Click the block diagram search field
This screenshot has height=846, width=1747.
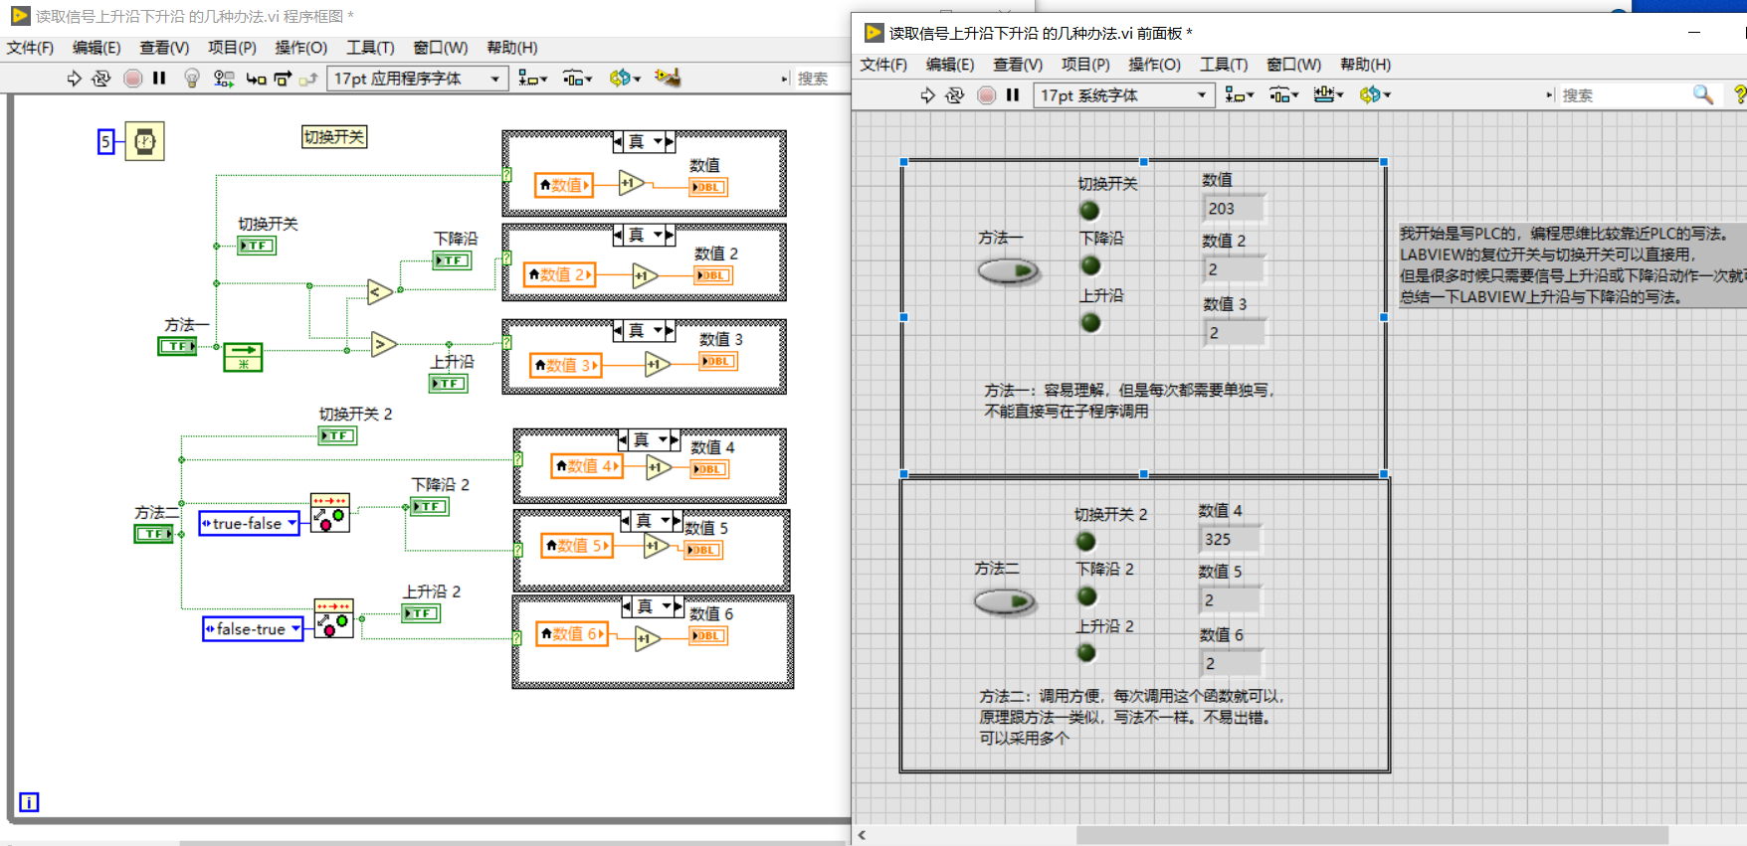tap(820, 79)
